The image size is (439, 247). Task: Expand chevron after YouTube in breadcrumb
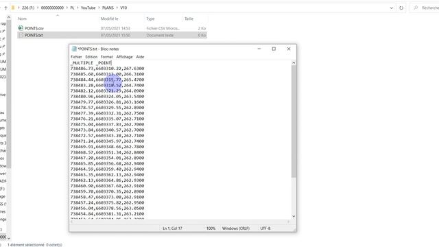click(x=99, y=8)
